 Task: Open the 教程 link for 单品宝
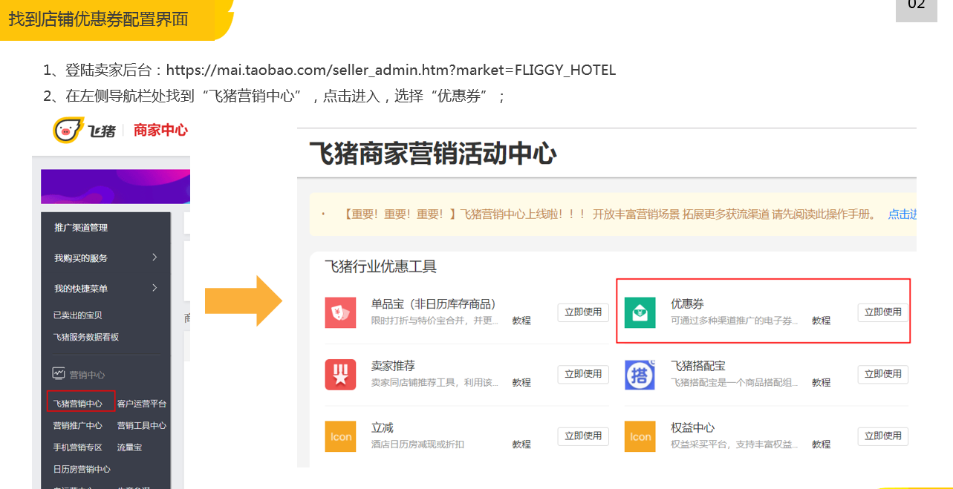(x=521, y=321)
